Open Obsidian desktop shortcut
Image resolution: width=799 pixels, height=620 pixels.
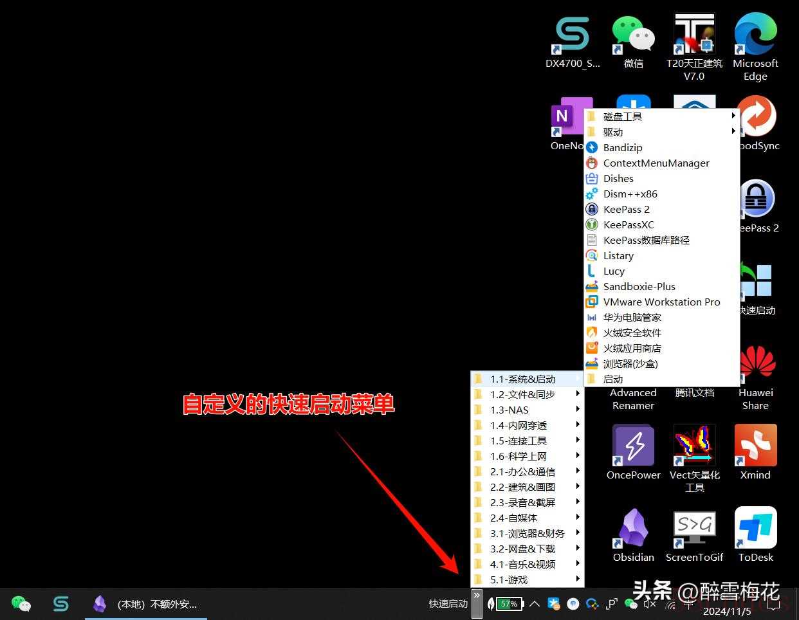(x=634, y=534)
